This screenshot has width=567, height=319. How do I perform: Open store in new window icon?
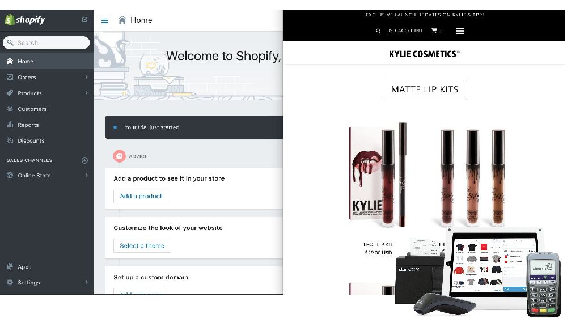click(x=84, y=19)
